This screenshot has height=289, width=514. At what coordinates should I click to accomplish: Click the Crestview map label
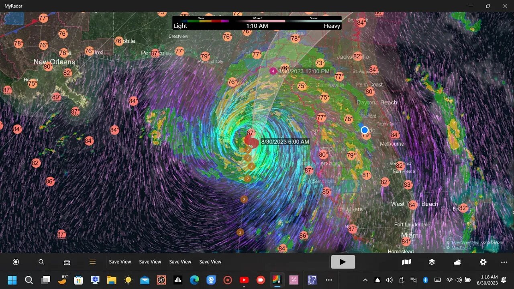pos(178,36)
